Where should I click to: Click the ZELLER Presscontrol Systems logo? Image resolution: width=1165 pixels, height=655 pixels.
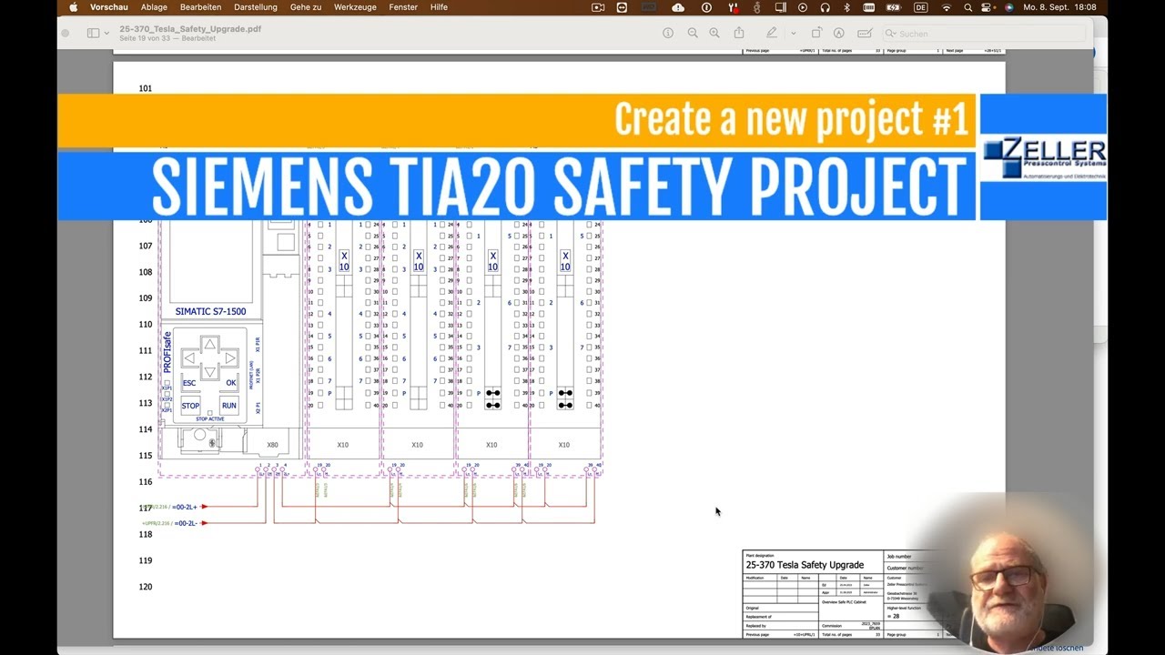pos(1045,157)
